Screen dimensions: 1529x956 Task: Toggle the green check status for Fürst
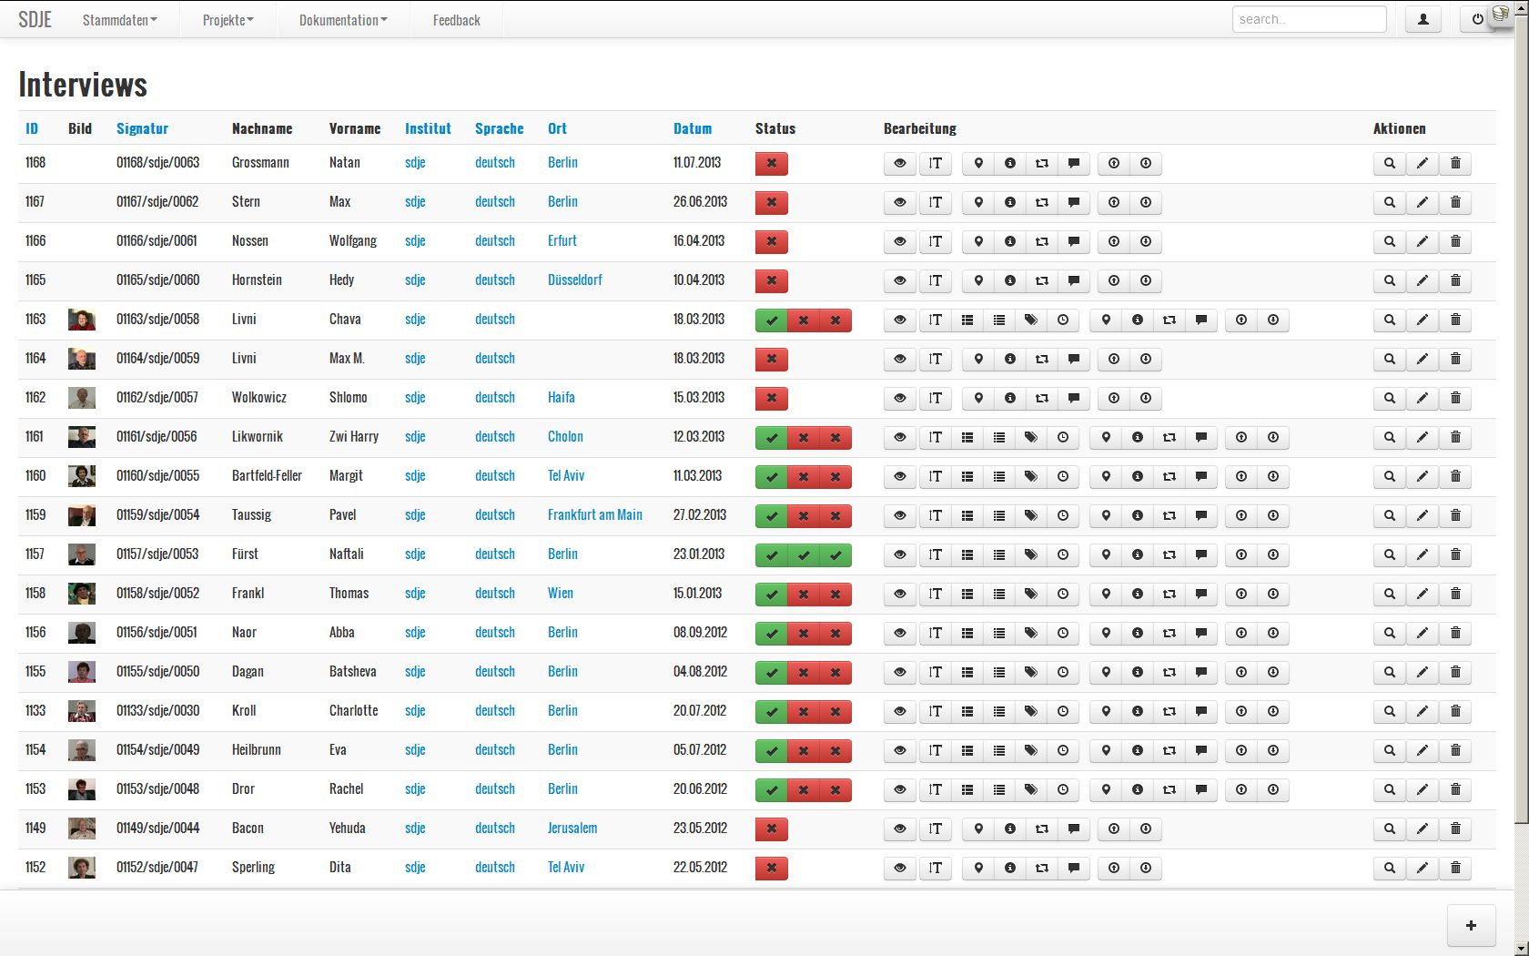(772, 554)
